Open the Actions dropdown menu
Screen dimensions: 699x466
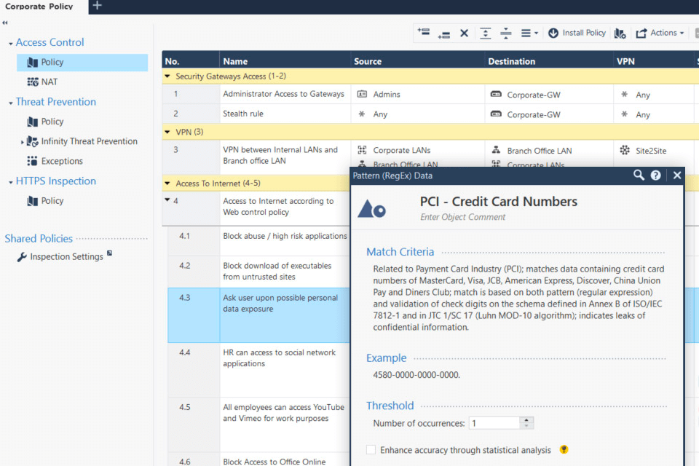point(660,33)
